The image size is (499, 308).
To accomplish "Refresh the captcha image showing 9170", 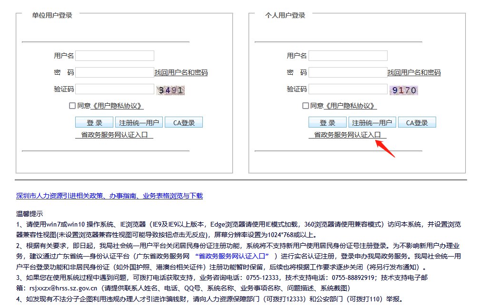I will [x=403, y=90].
